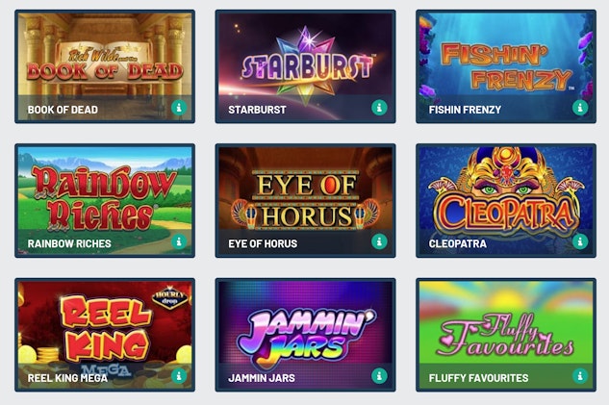The height and width of the screenshot is (405, 609).
Task: Launch the Reel King game artwork
Action: (105, 335)
